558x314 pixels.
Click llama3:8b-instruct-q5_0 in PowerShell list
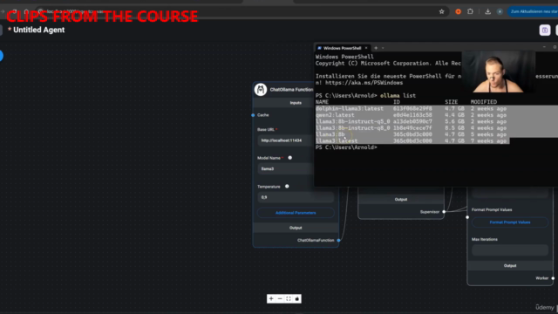click(x=352, y=121)
